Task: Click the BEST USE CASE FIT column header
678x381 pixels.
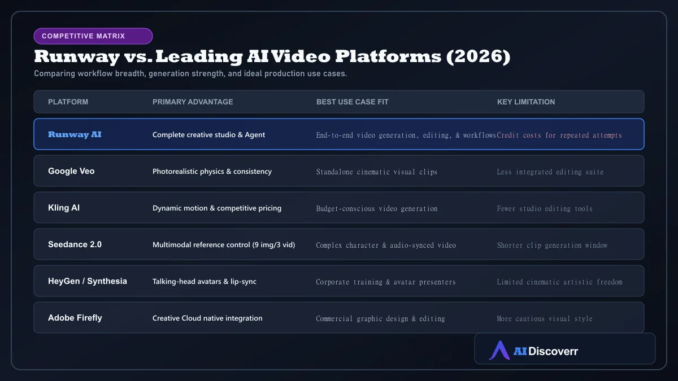Action: (x=353, y=102)
